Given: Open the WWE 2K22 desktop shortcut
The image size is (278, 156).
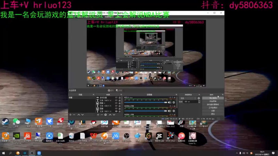Looking at the screenshot, I should 170,137.
